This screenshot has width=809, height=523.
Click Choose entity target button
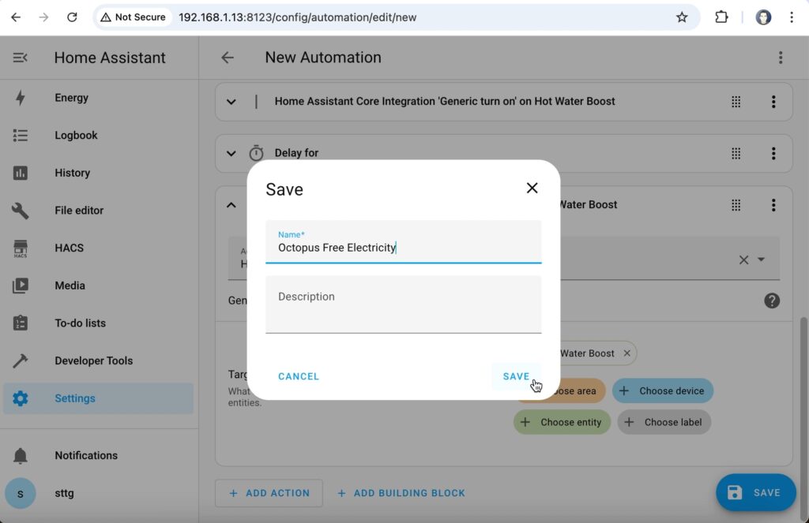pyautogui.click(x=562, y=422)
